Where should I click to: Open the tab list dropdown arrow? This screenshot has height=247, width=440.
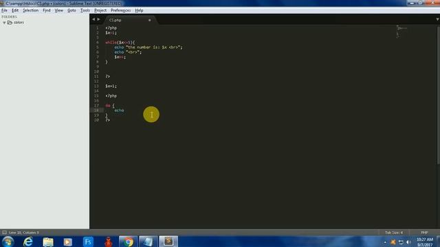[437, 19]
